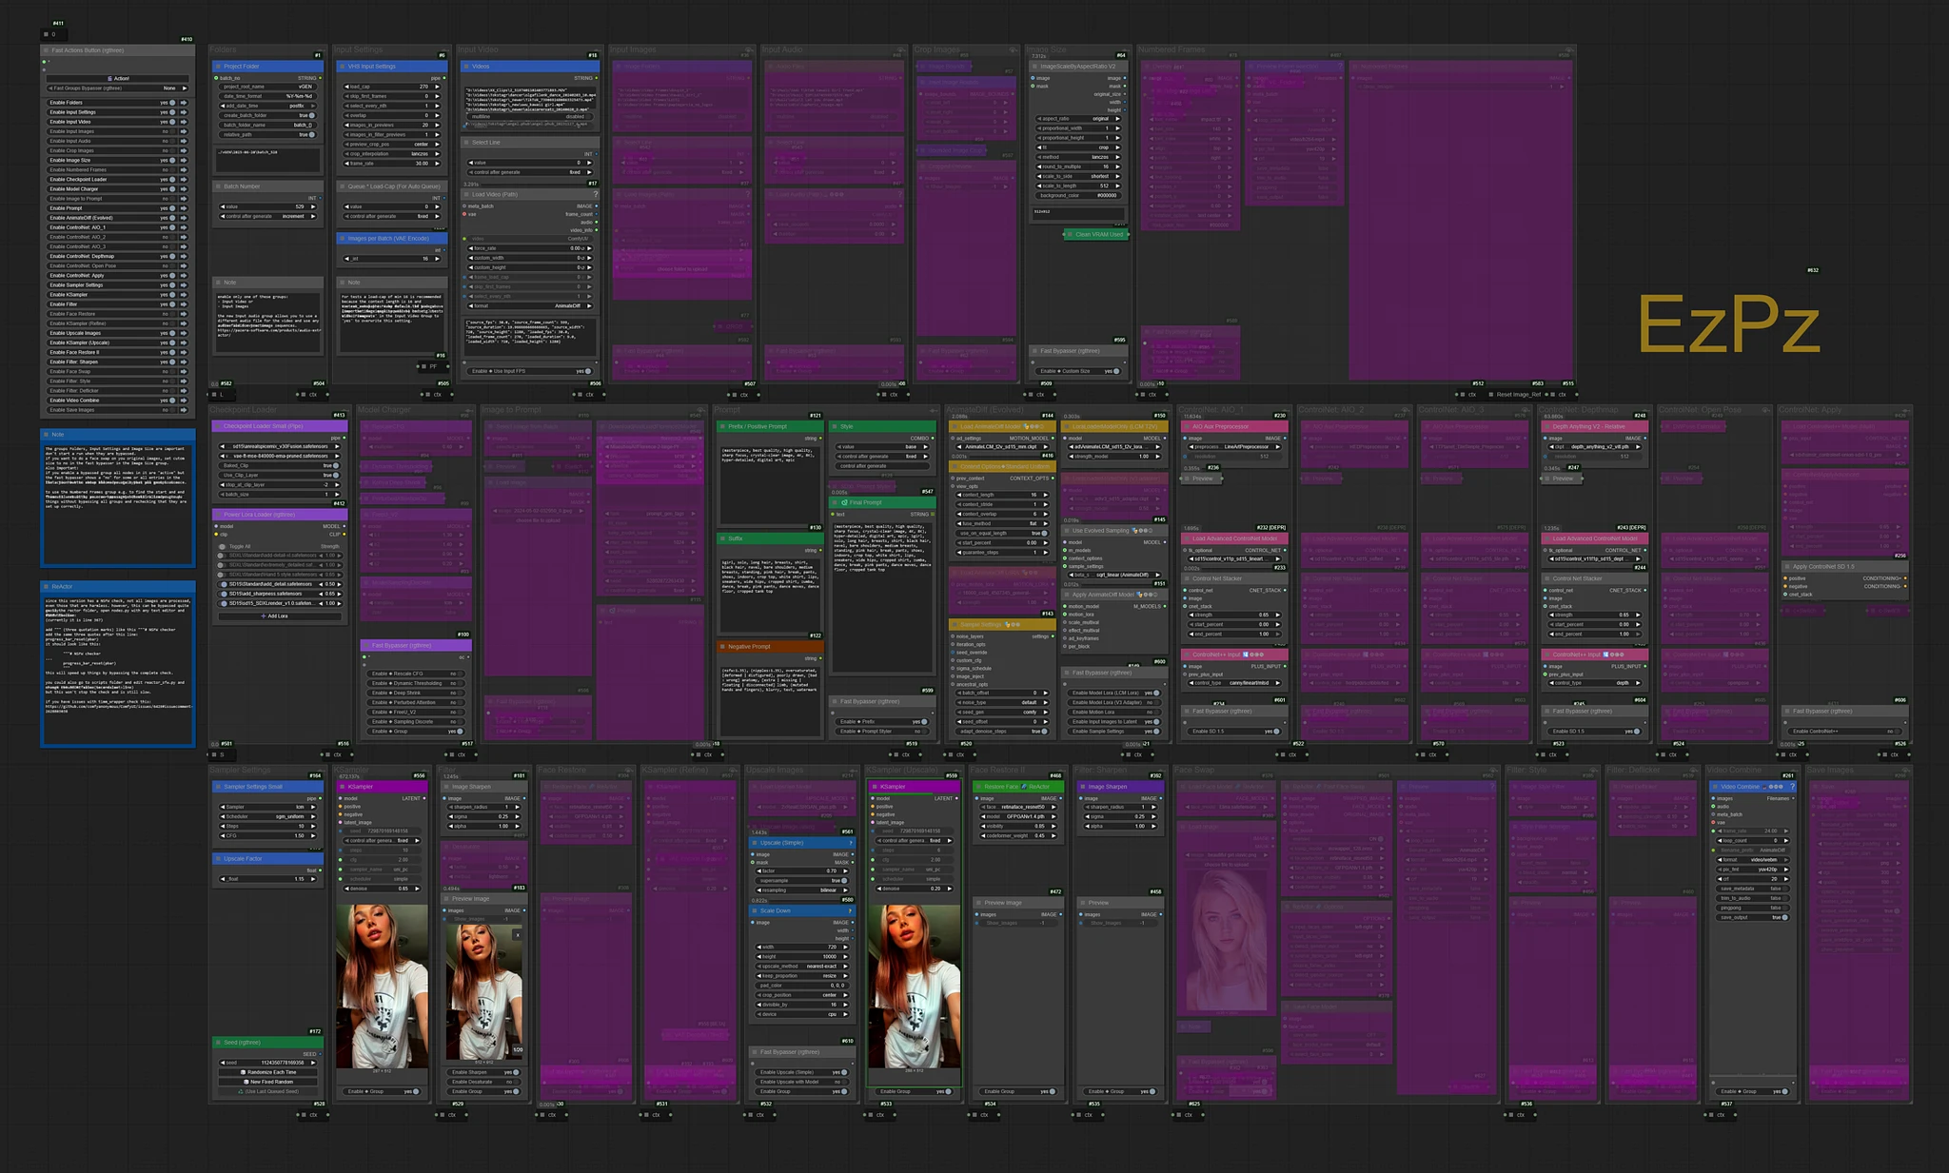Open the Sampler lcm dropdown
The width and height of the screenshot is (1949, 1173).
pos(267,807)
